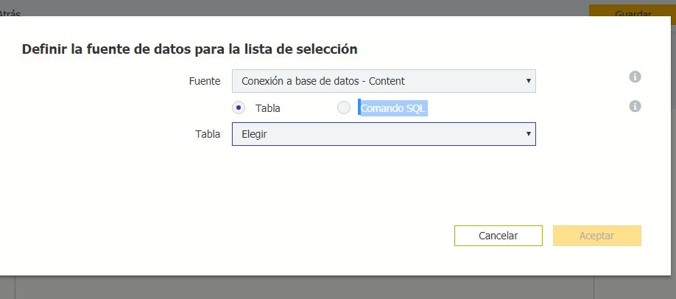Click the dimmed page background below the dialog
Viewport: 676px width, 299px height.
tap(295, 289)
